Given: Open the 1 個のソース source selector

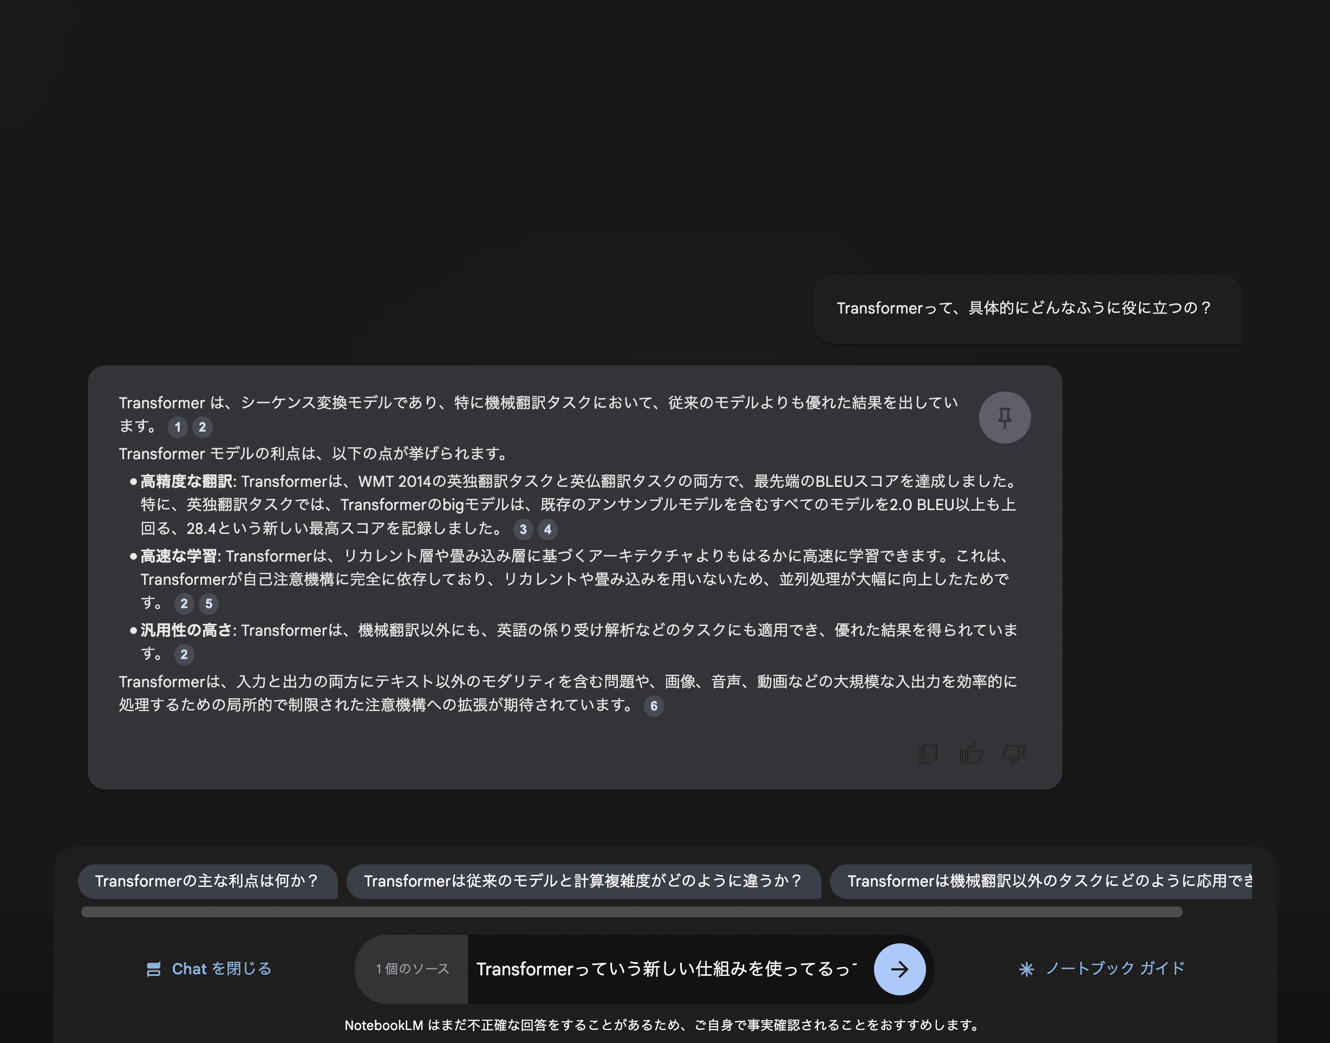Looking at the screenshot, I should [412, 969].
